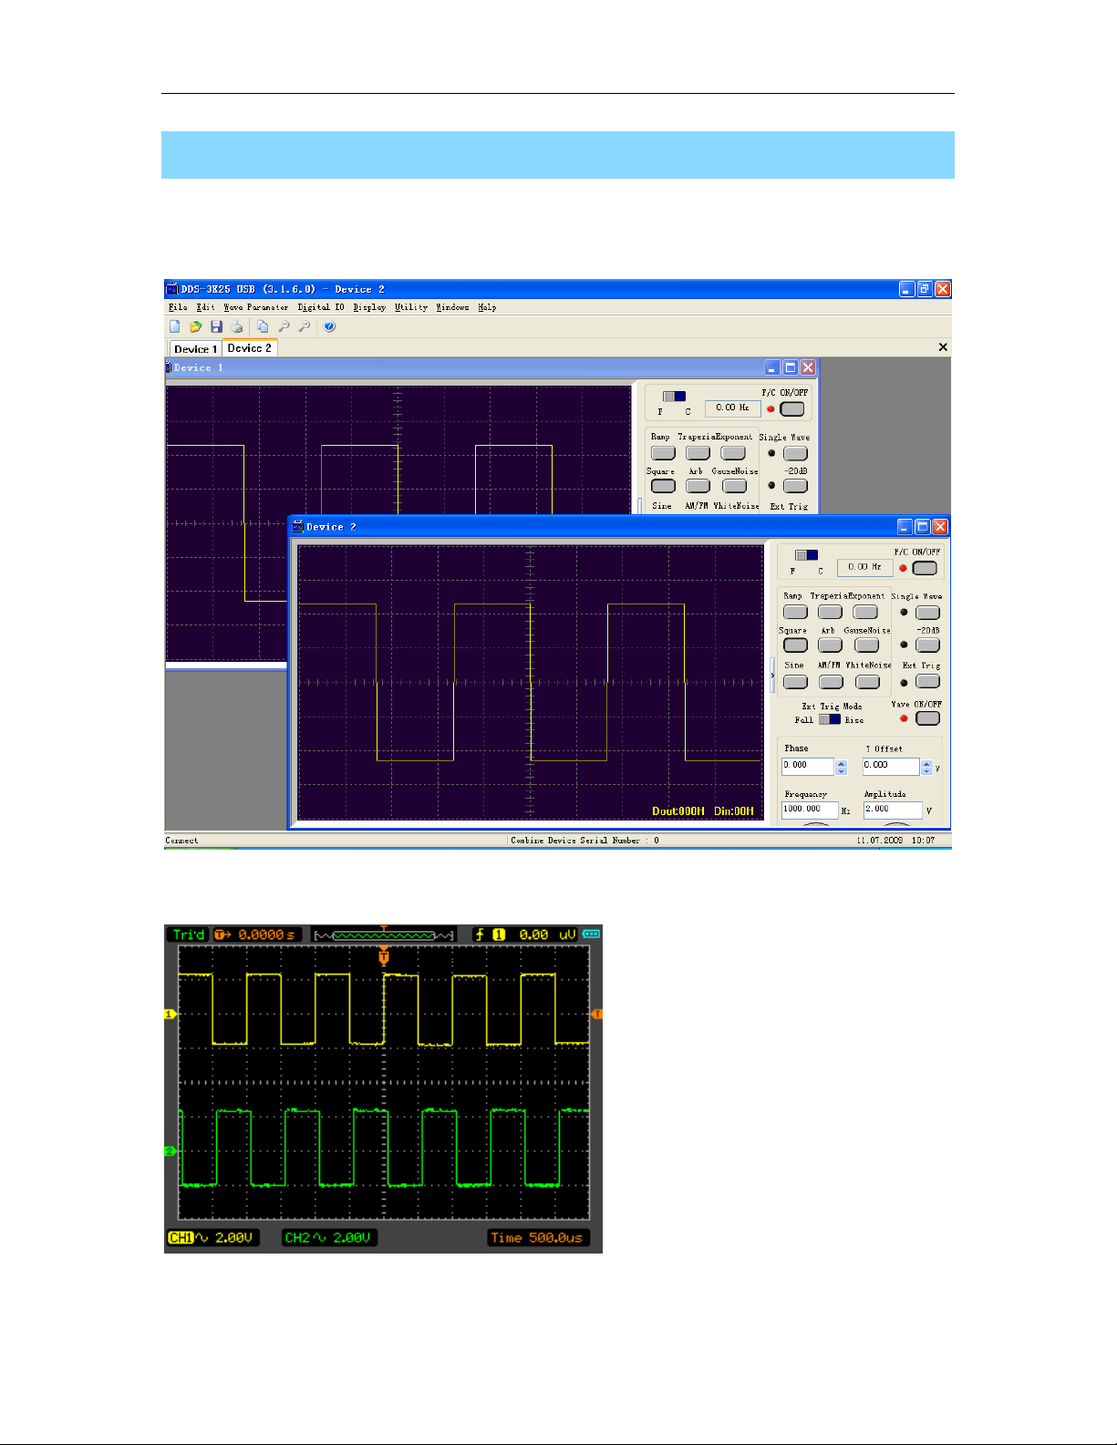Select Square waveform in Device 1 window
The height and width of the screenshot is (1445, 1117).
663,486
